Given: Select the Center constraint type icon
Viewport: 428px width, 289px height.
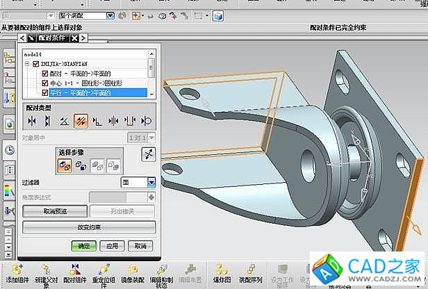Looking at the screenshot, I should click(114, 121).
